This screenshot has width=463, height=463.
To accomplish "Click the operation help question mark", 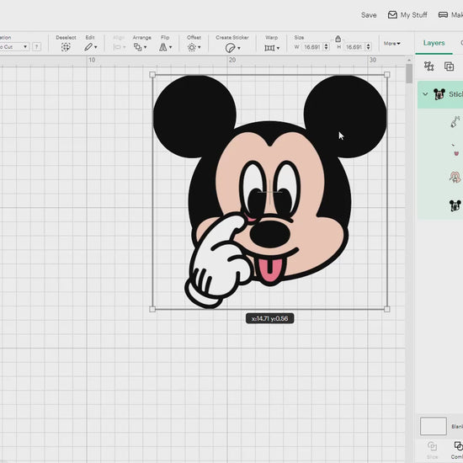I will point(36,46).
